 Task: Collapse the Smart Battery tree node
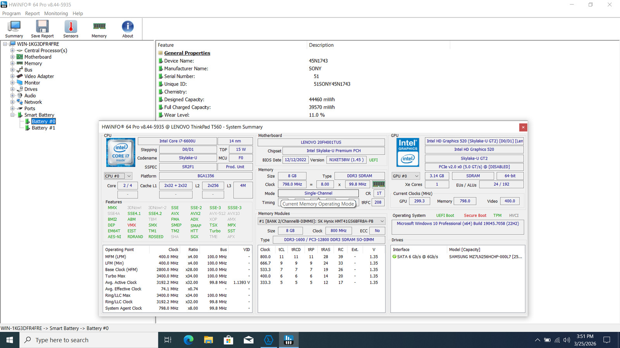click(12, 115)
